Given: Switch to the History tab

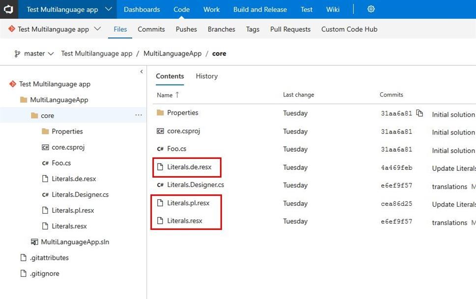Looking at the screenshot, I should pyautogui.click(x=206, y=76).
